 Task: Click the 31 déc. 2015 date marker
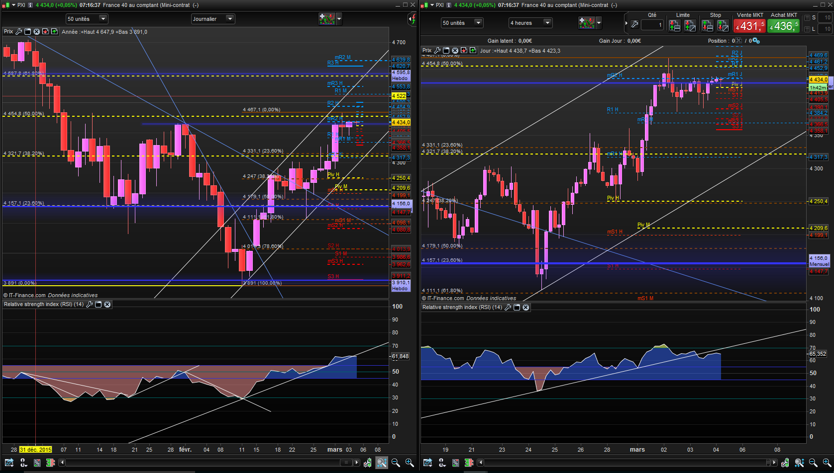click(x=36, y=450)
